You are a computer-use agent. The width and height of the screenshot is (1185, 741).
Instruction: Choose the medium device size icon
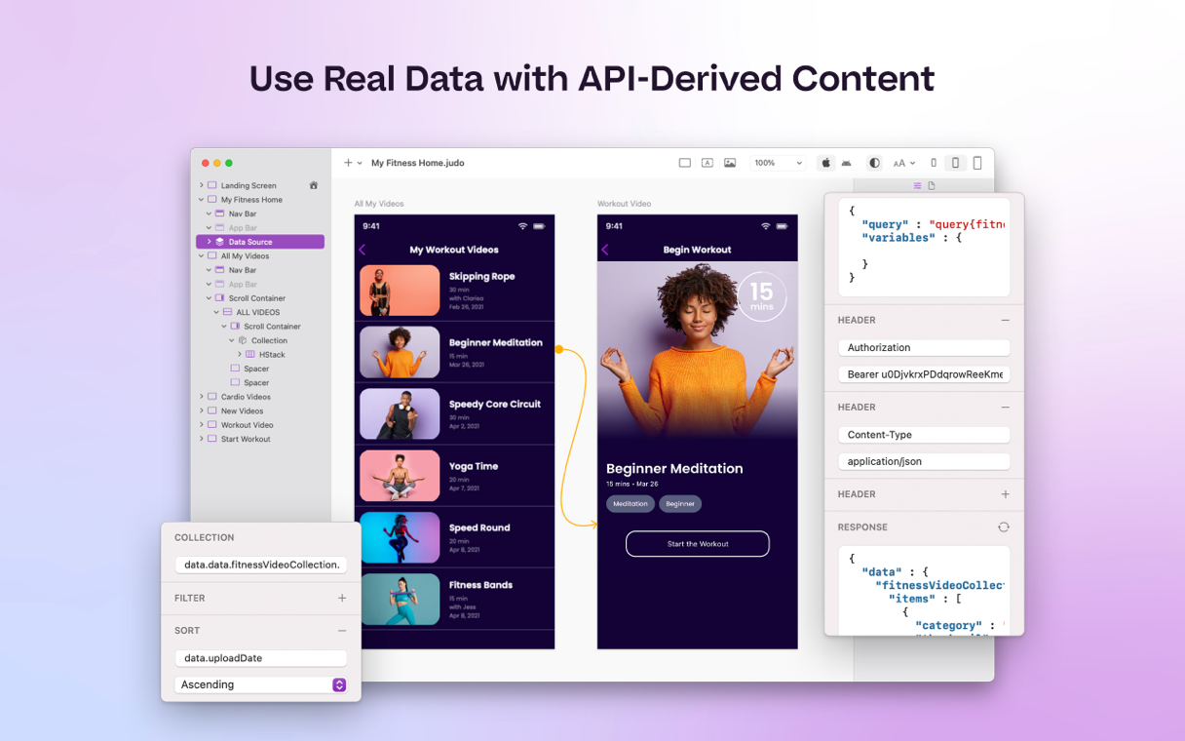(955, 163)
